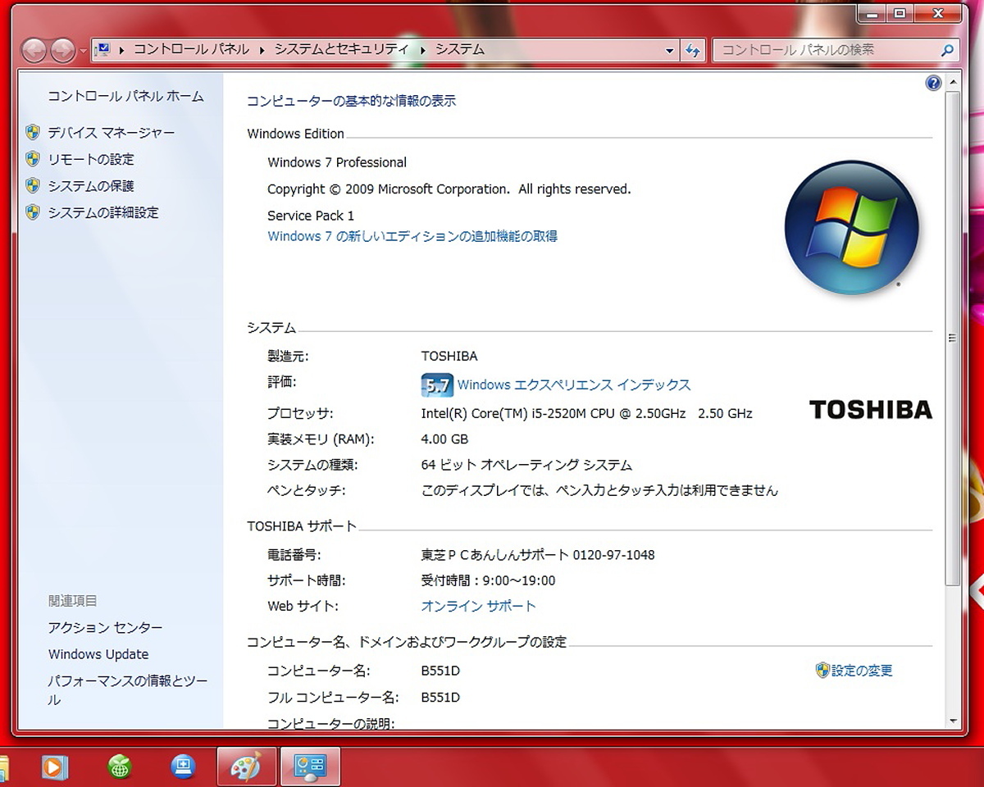The height and width of the screenshot is (787, 984).
Task: Select the コントロール パネル breadcrumb
Action: (191, 50)
